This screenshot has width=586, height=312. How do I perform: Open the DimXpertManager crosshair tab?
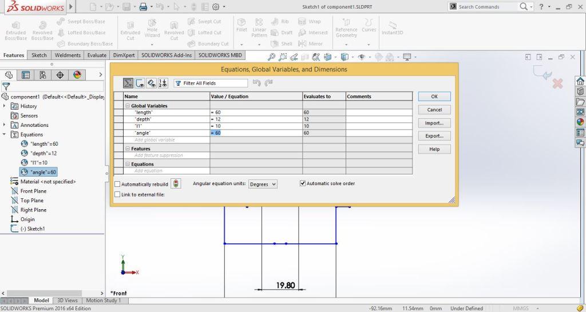[60, 75]
